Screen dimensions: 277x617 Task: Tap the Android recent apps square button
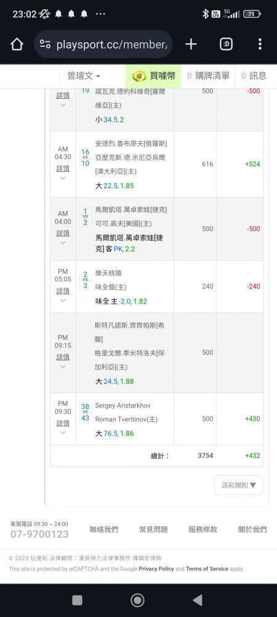click(x=78, y=600)
